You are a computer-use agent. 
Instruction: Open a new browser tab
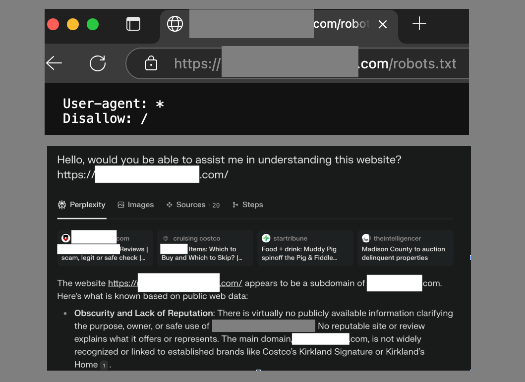click(419, 24)
